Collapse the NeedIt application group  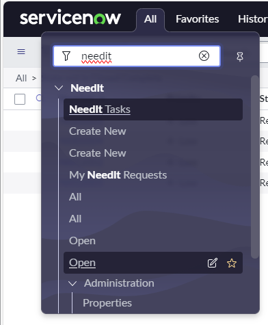(59, 88)
